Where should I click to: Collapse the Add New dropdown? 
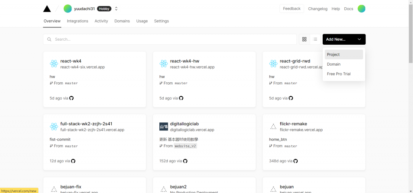tap(344, 39)
